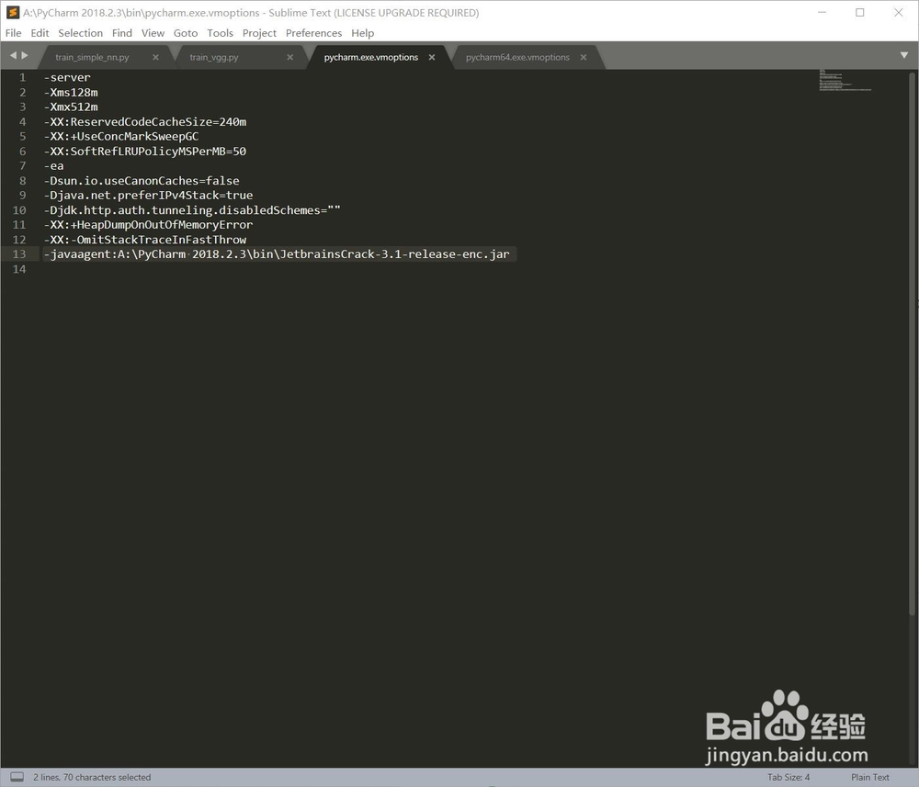Viewport: 919px width, 787px height.
Task: Click line number 13 in gutter
Action: click(x=19, y=254)
